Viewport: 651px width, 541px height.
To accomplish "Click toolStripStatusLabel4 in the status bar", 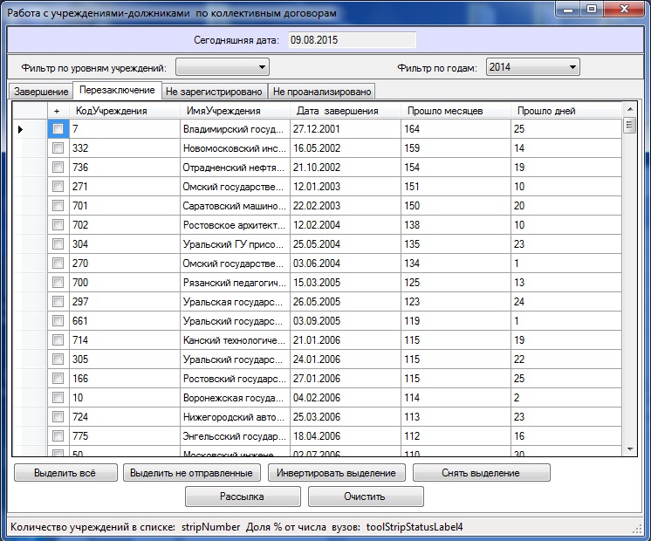I will tap(415, 527).
